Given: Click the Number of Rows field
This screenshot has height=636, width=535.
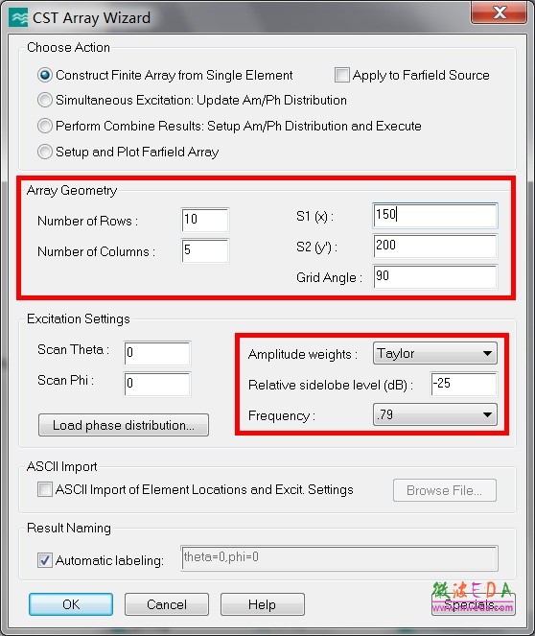Looking at the screenshot, I should pyautogui.click(x=205, y=220).
